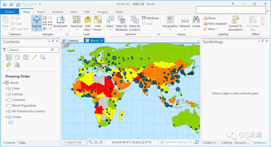Open the Geoprocessing bottom tab
271x147 pixels.
coord(241,142)
